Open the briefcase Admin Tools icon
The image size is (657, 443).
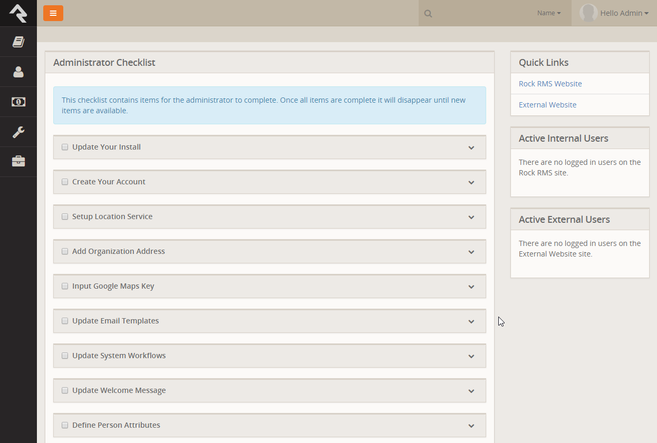(18, 161)
